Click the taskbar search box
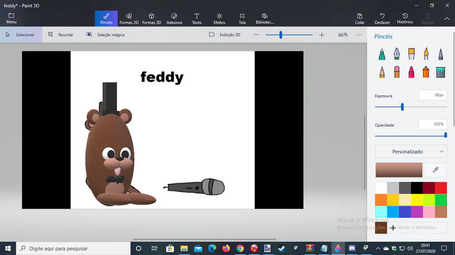This screenshot has height=255, width=455. point(73,248)
